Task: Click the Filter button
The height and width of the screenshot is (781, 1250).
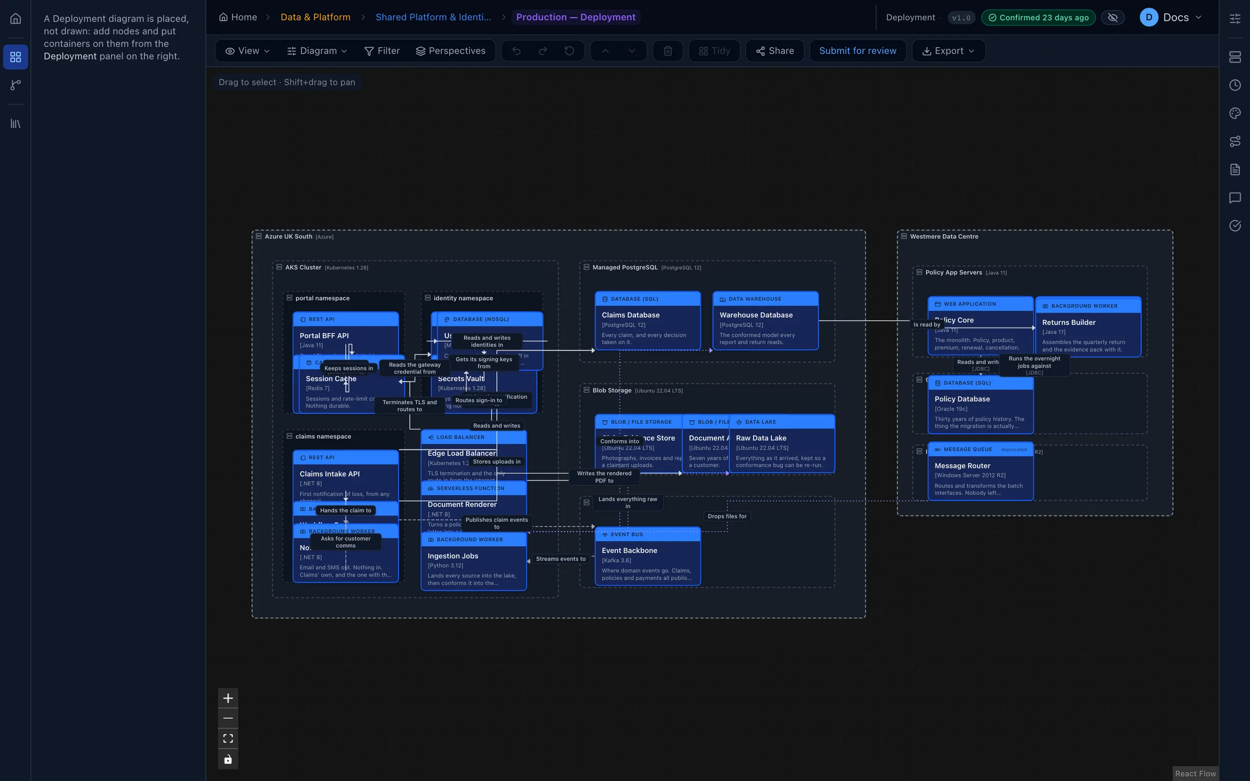Action: tap(382, 51)
